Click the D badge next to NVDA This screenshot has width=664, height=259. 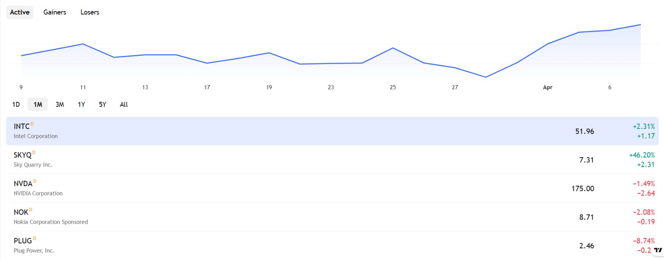point(35,181)
